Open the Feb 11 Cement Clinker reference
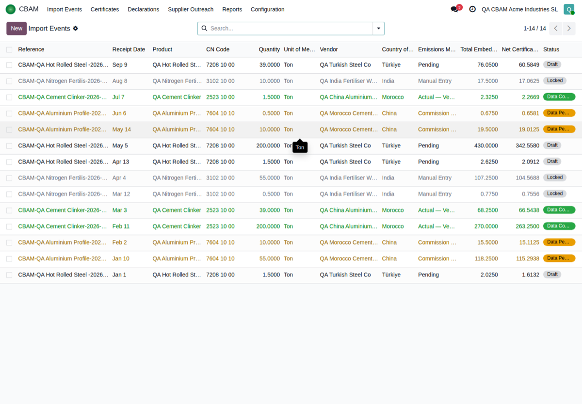The image size is (582, 404). tap(63, 226)
